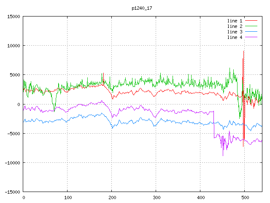Click the -15000 y-axis tick label
Viewport: 270px width, 203px height.
(x=12, y=192)
